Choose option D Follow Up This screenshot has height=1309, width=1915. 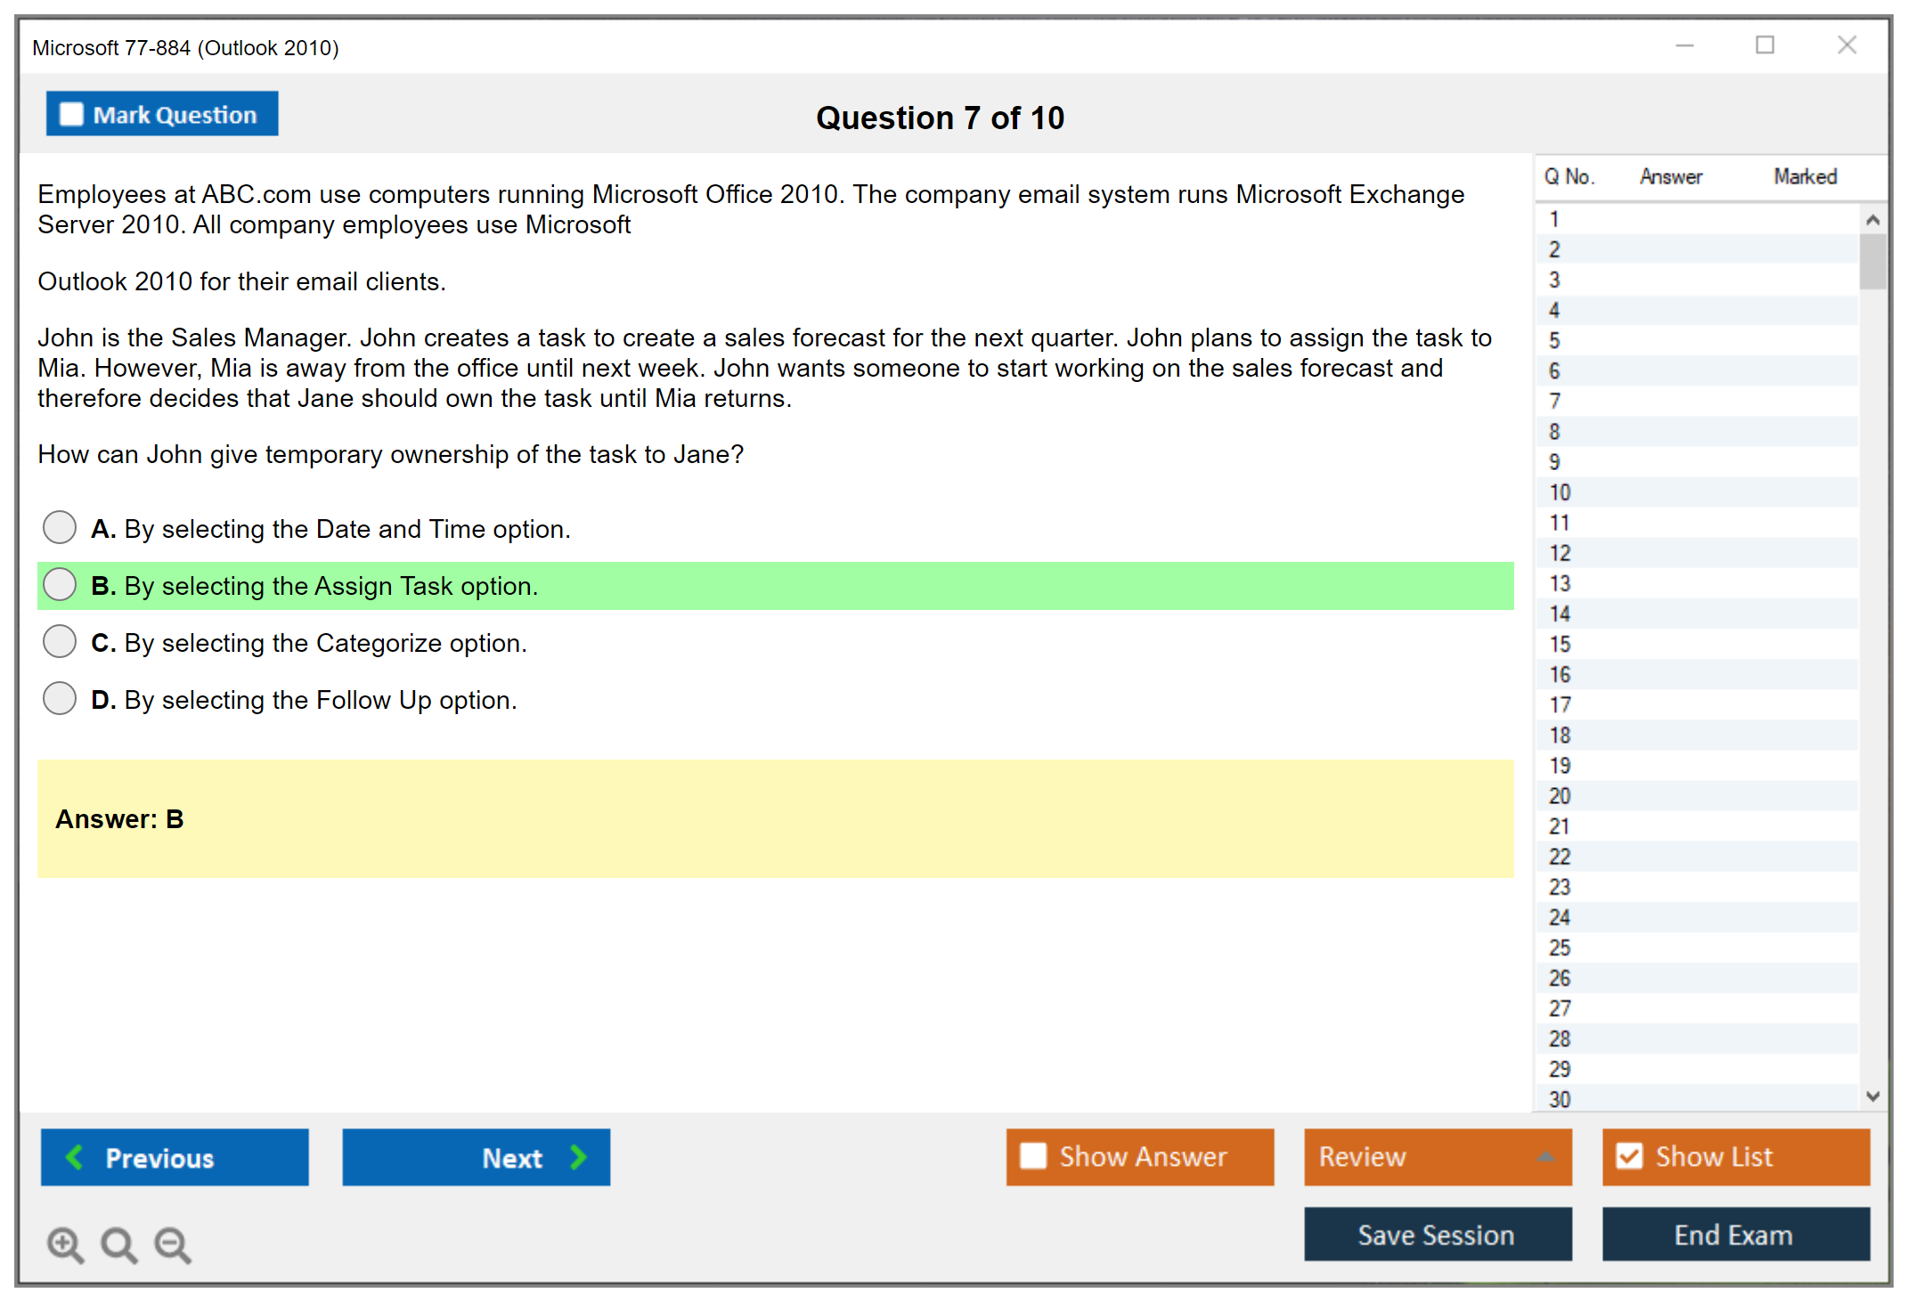[60, 698]
